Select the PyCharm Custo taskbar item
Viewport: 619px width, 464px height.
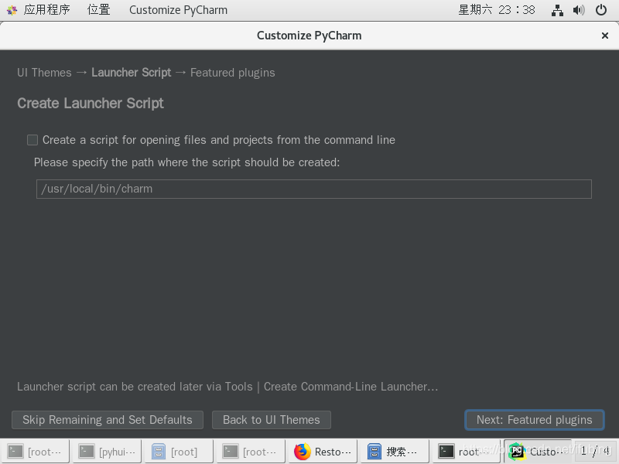[x=537, y=452]
